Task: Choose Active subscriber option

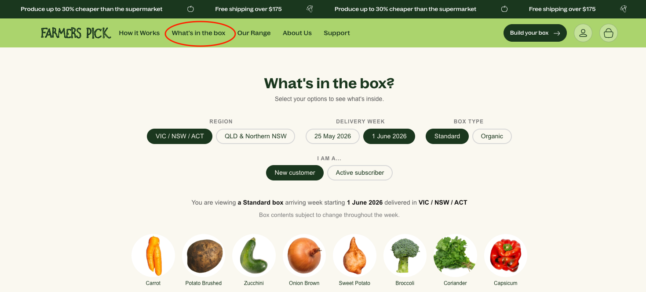Action: (x=360, y=173)
